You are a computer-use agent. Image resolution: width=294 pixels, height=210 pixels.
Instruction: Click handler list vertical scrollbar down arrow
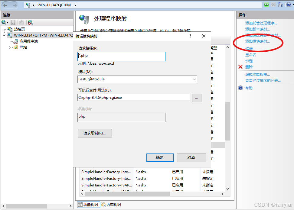tap(227, 189)
